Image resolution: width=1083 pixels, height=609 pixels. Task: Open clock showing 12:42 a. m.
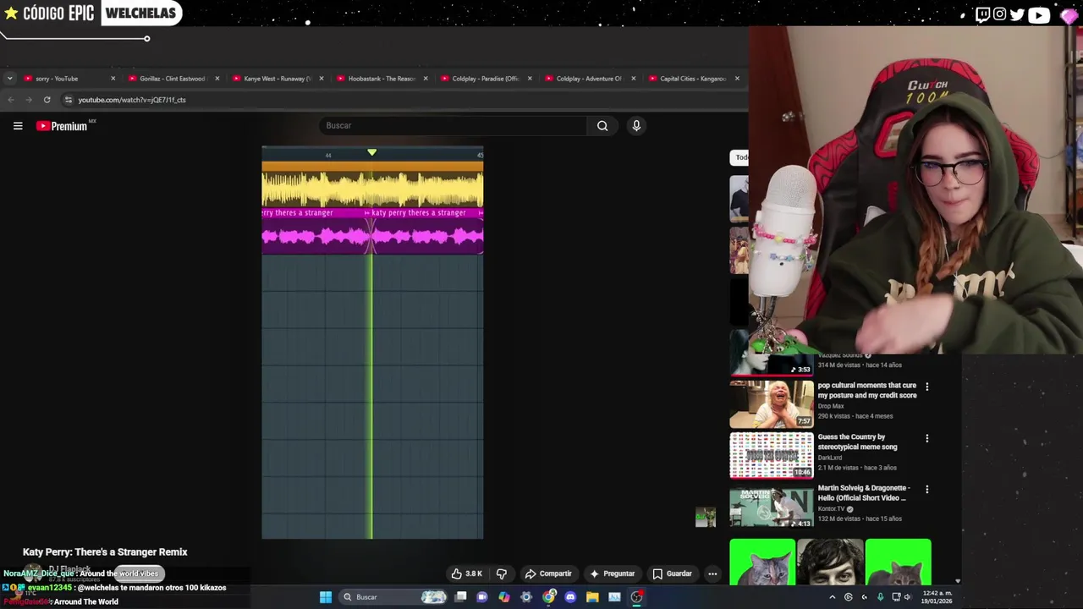click(937, 597)
